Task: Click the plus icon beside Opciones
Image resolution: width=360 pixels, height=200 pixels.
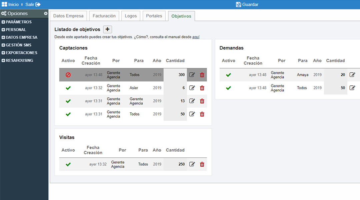Action: tap(46, 14)
